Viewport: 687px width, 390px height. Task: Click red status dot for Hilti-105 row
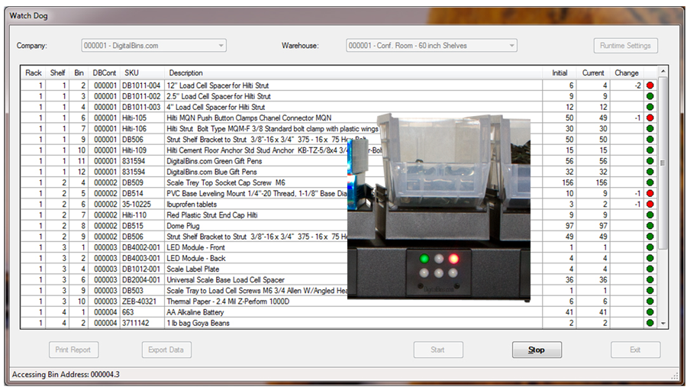[x=650, y=118]
